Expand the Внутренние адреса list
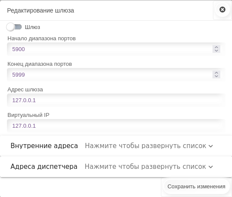The height and width of the screenshot is (197, 232). coord(116,146)
